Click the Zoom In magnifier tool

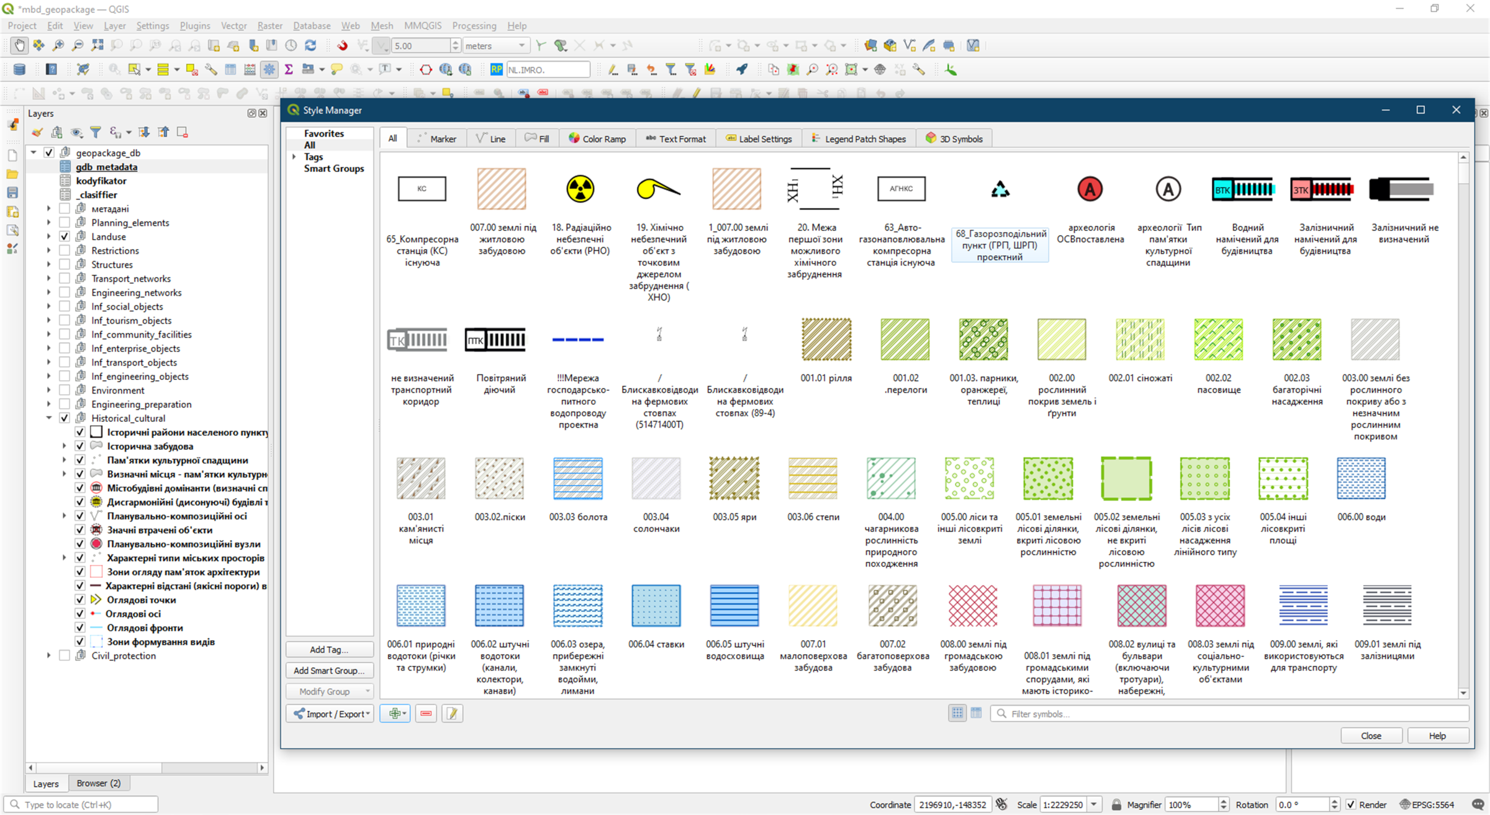tap(58, 45)
